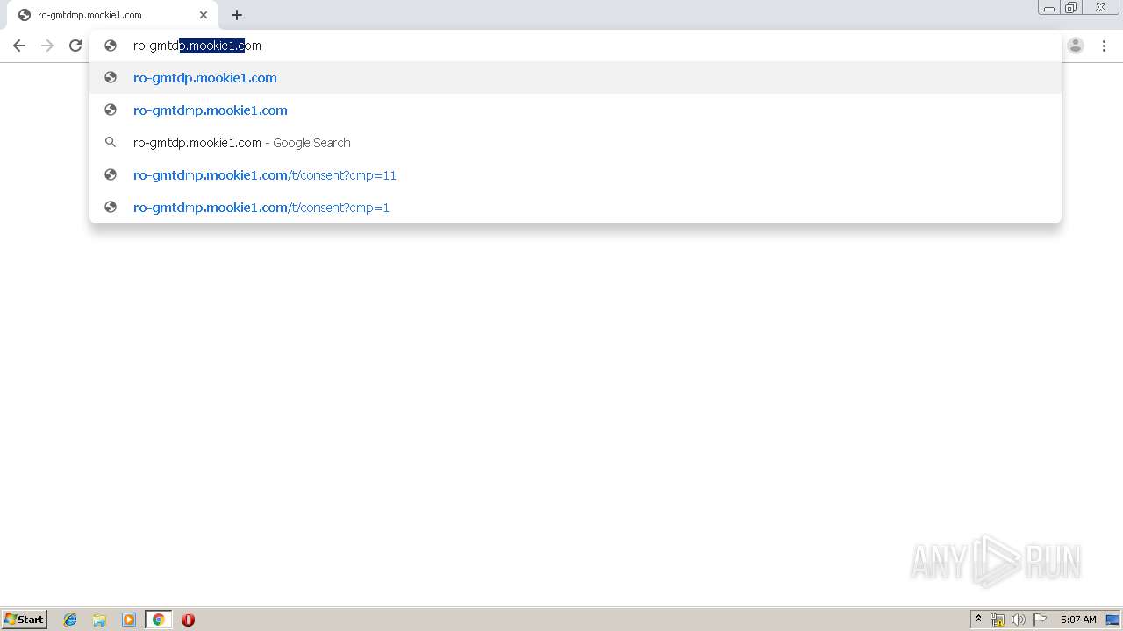
Task: Click the magnifier icon of the search suggestion
Action: 111,143
